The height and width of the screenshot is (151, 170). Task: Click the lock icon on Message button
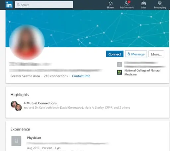coord(129,54)
